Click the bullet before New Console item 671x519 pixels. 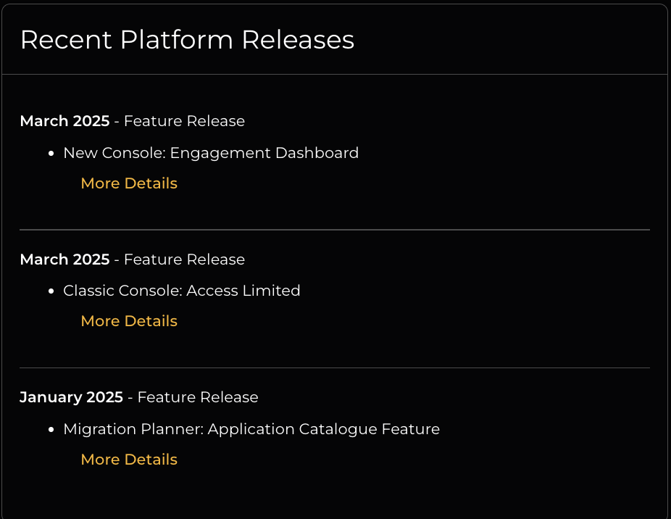coord(51,154)
